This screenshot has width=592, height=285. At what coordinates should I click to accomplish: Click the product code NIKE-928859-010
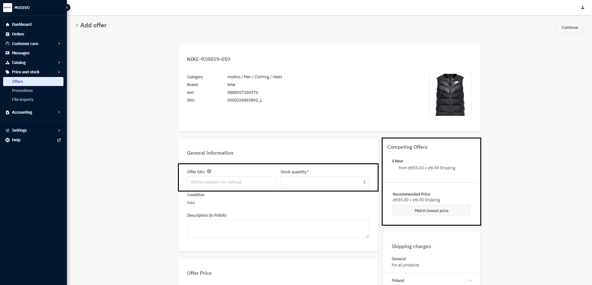(x=209, y=59)
